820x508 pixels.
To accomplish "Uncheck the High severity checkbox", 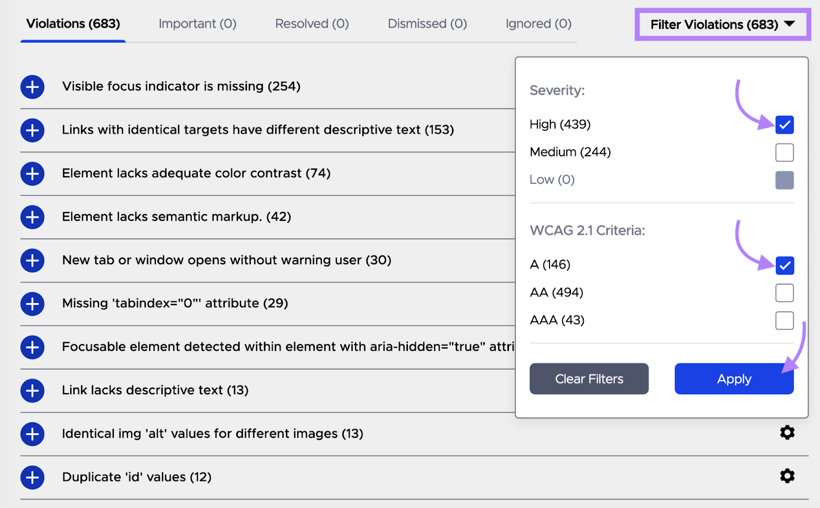I will point(785,124).
